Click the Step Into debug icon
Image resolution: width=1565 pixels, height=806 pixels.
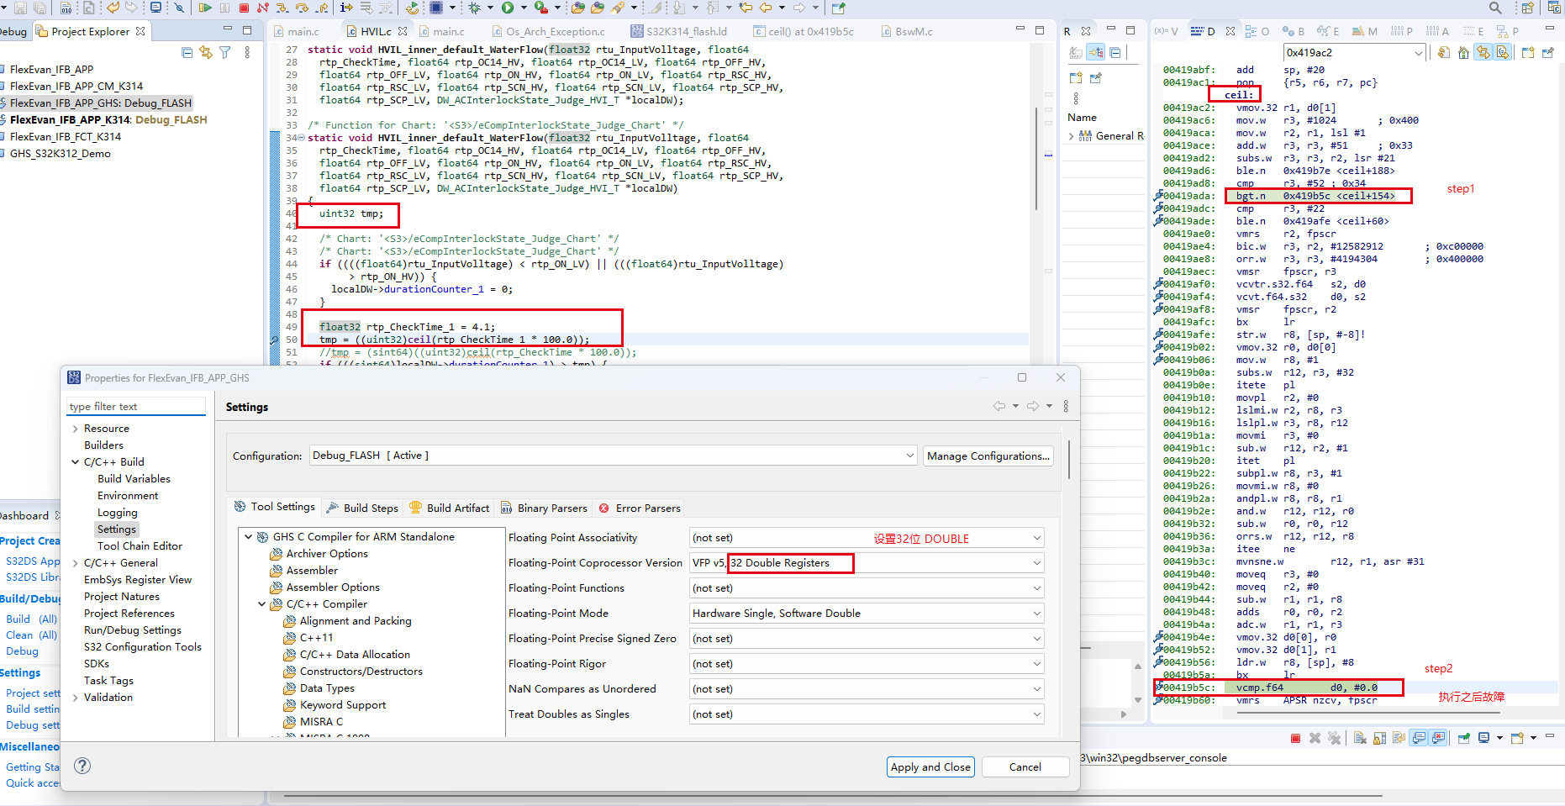coord(282,8)
